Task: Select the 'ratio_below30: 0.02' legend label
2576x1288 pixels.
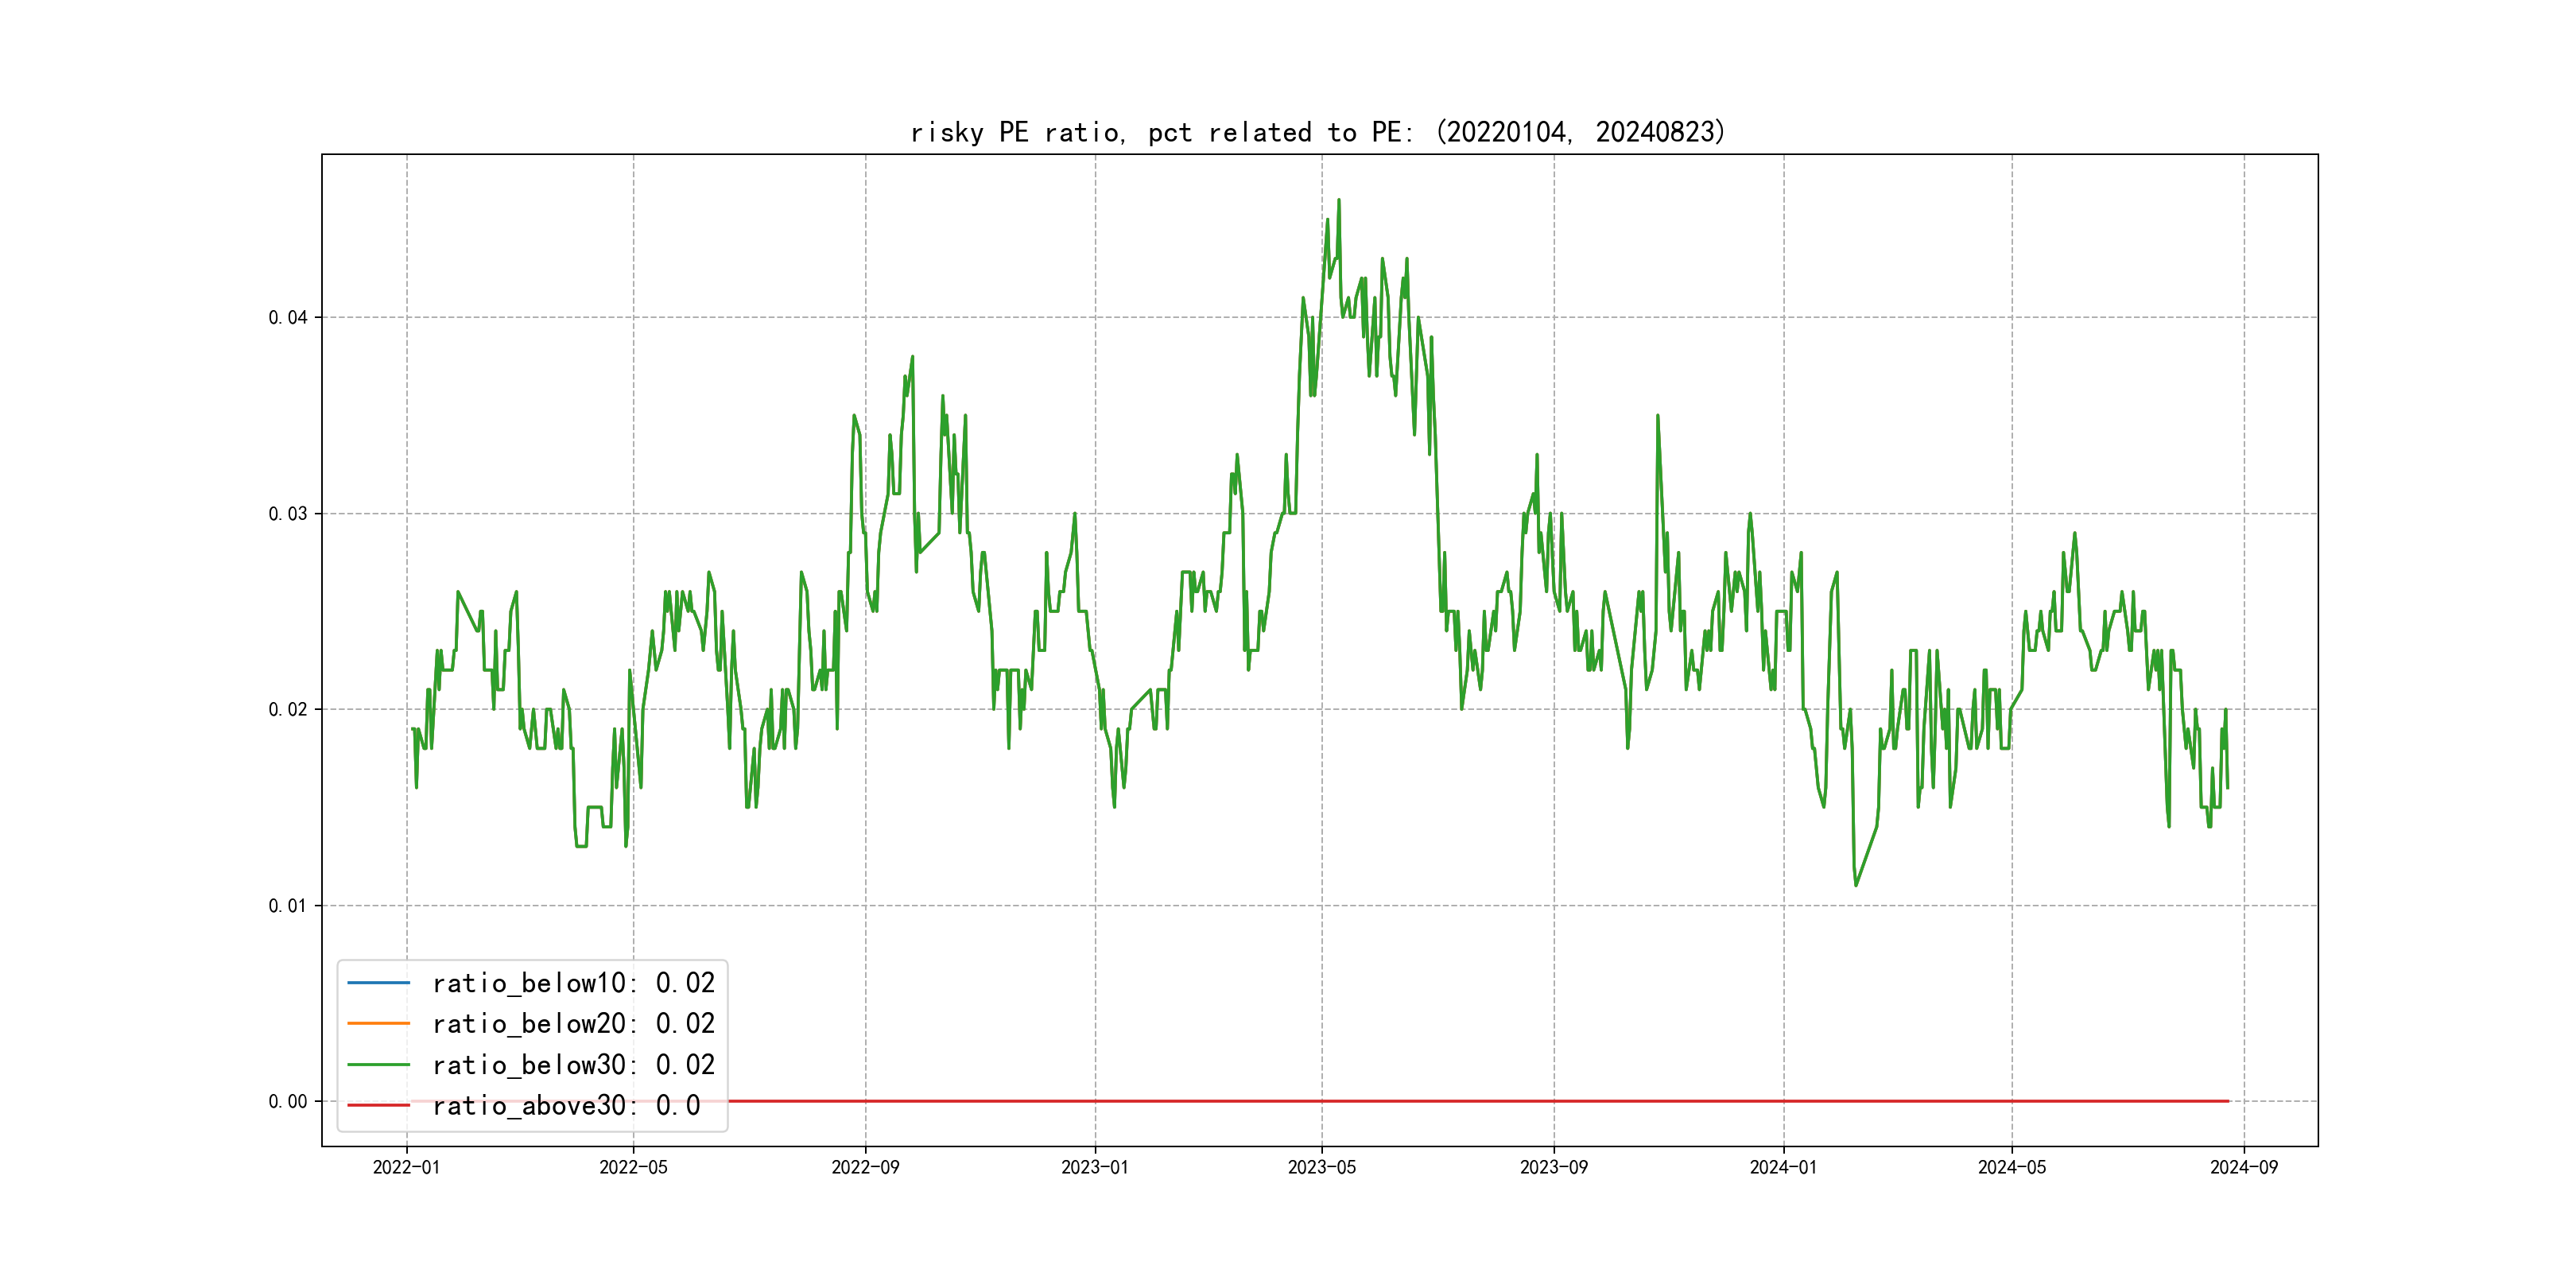Action: 573,1065
